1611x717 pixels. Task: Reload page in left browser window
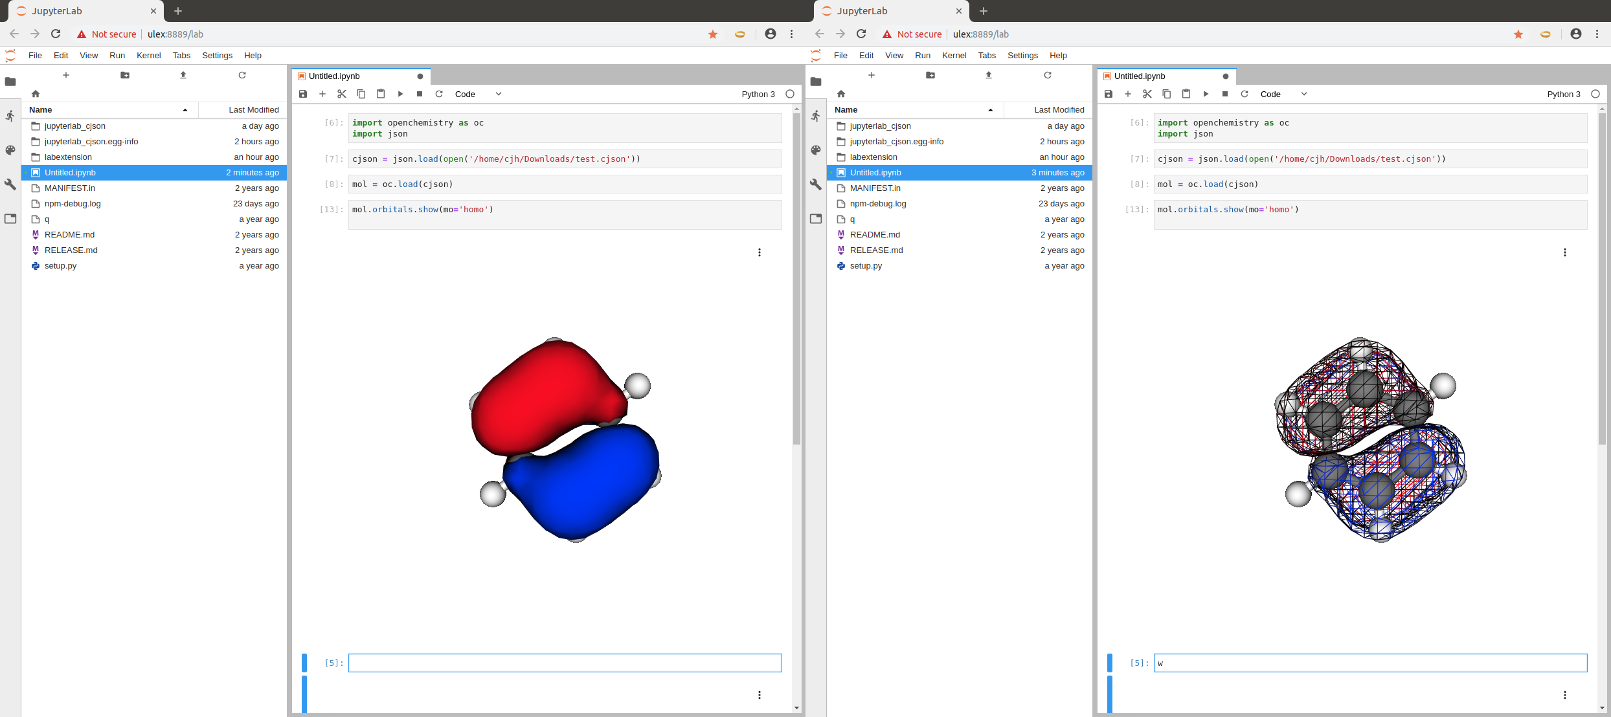pyautogui.click(x=56, y=34)
